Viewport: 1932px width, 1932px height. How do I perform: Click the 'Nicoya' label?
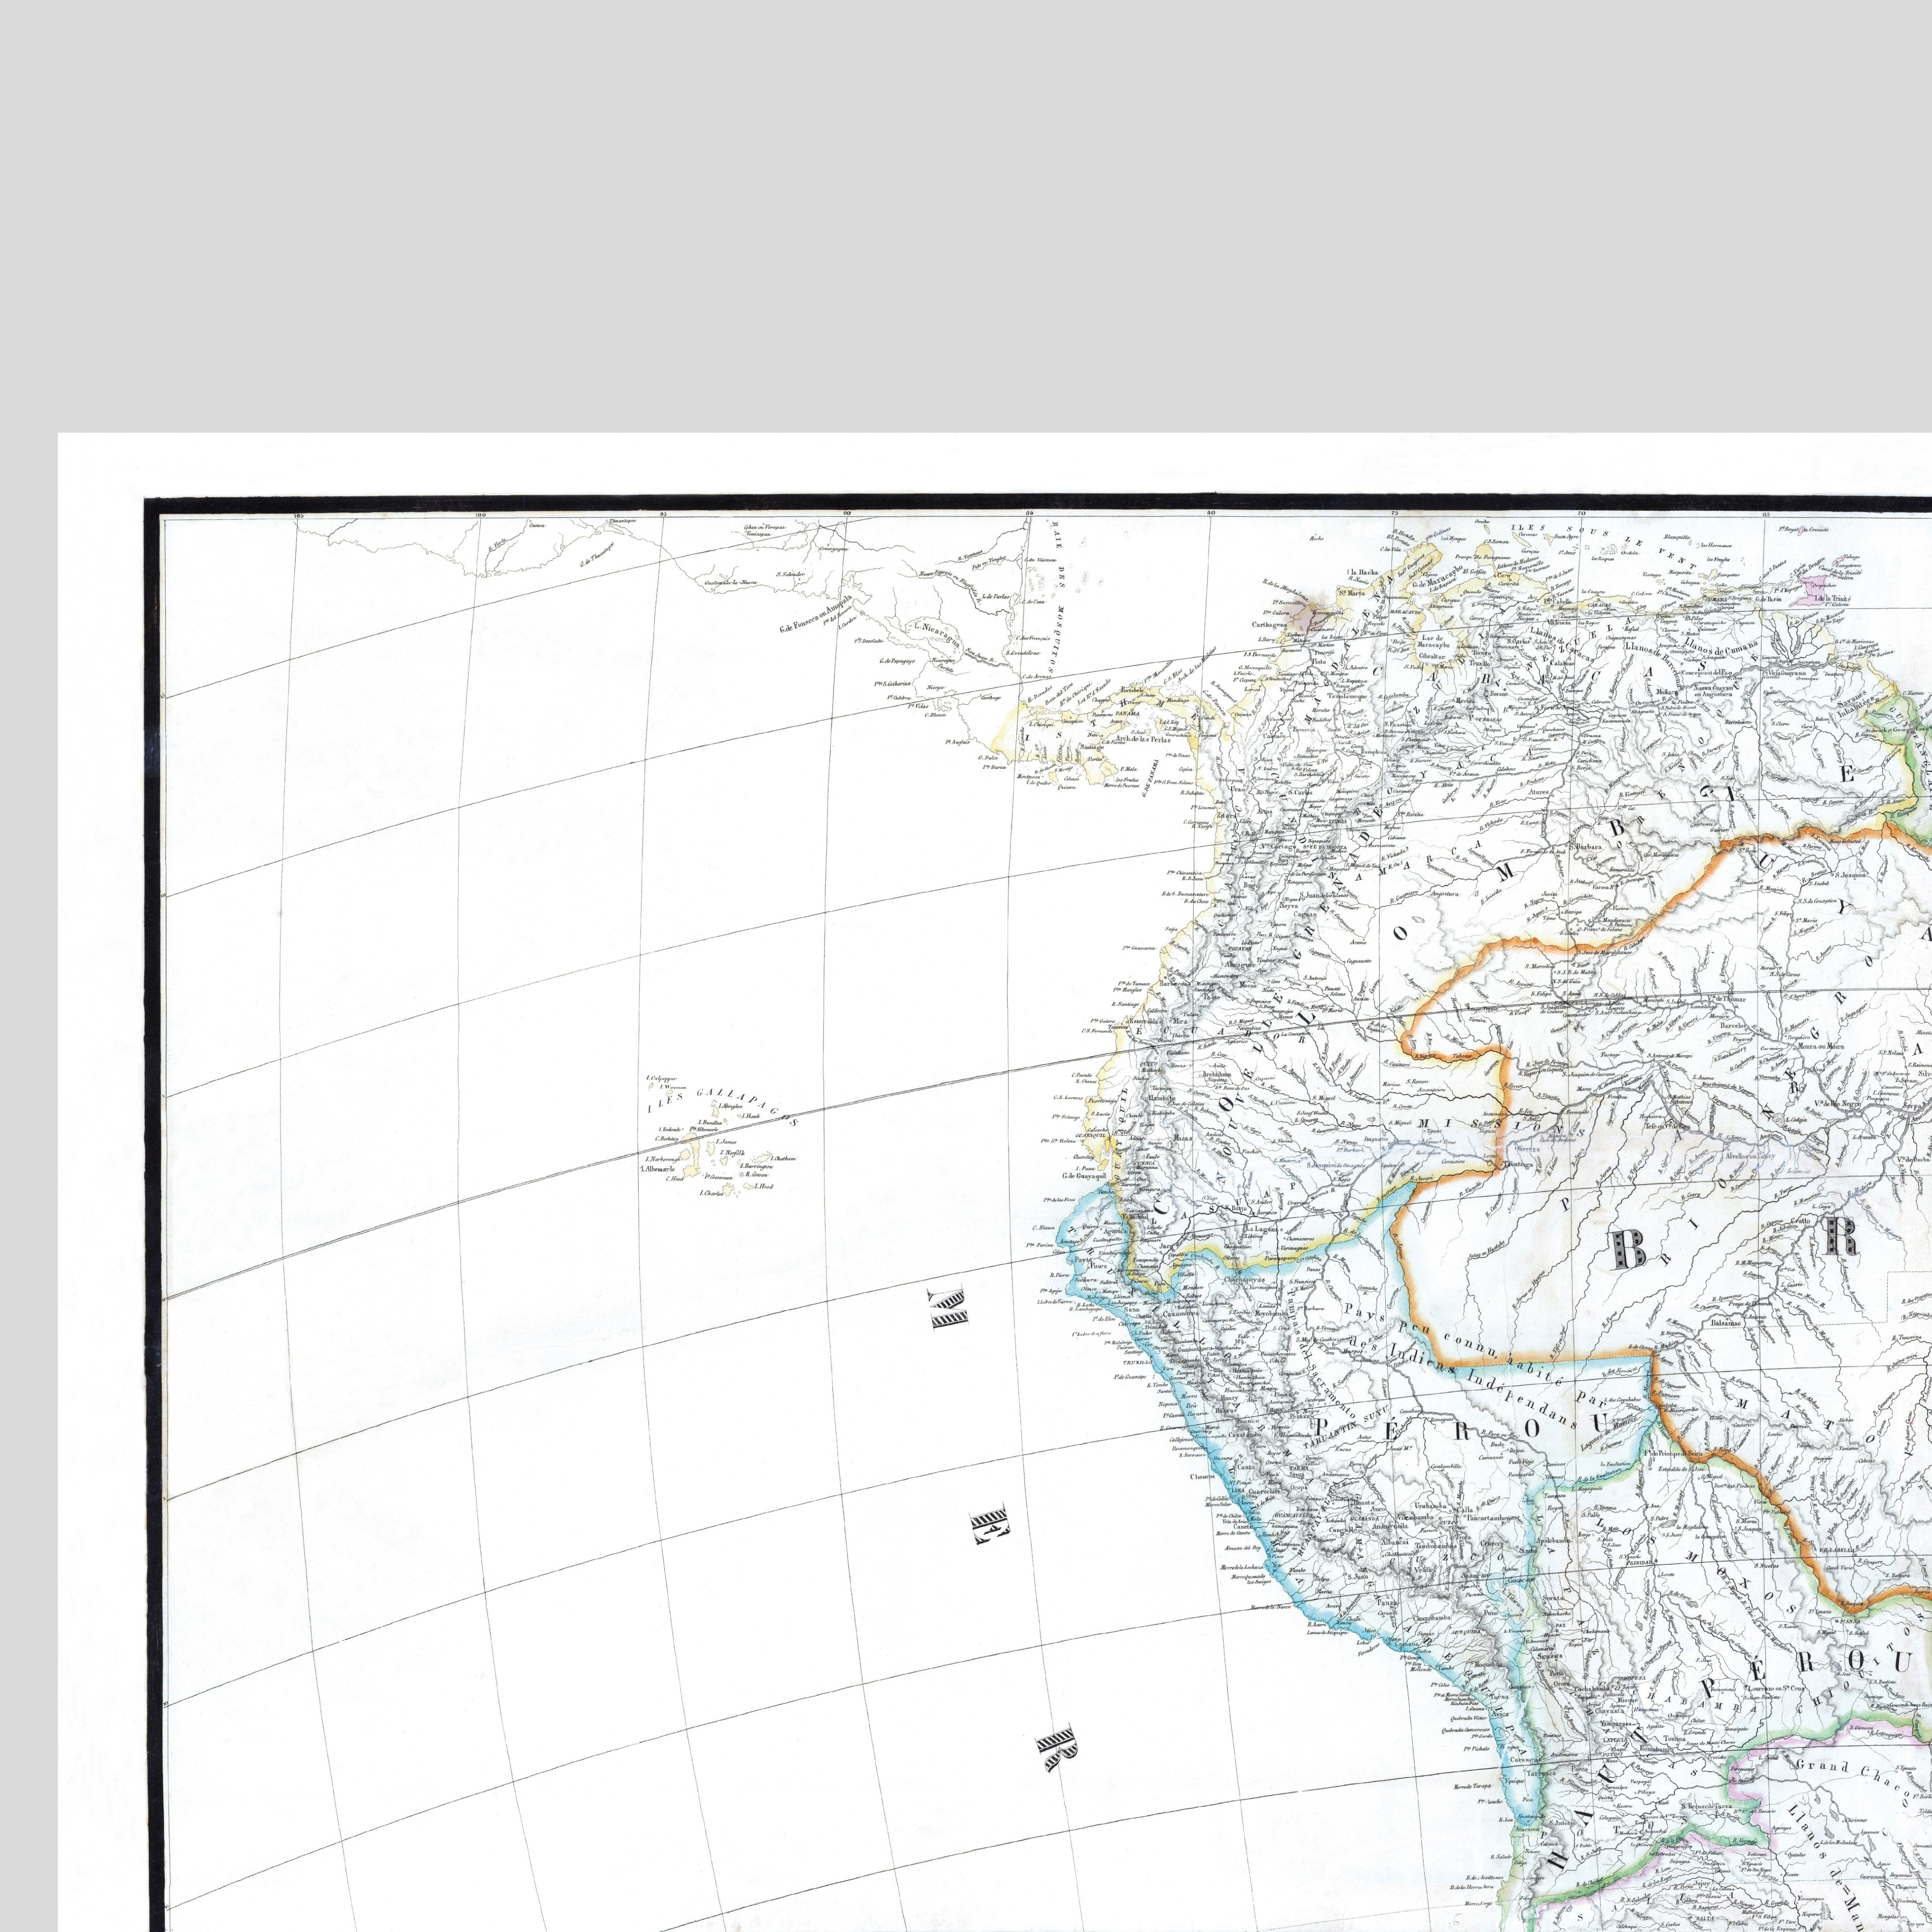point(936,688)
